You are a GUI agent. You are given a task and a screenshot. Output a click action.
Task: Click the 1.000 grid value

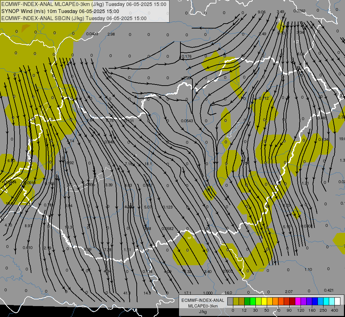click(x=208, y=293)
